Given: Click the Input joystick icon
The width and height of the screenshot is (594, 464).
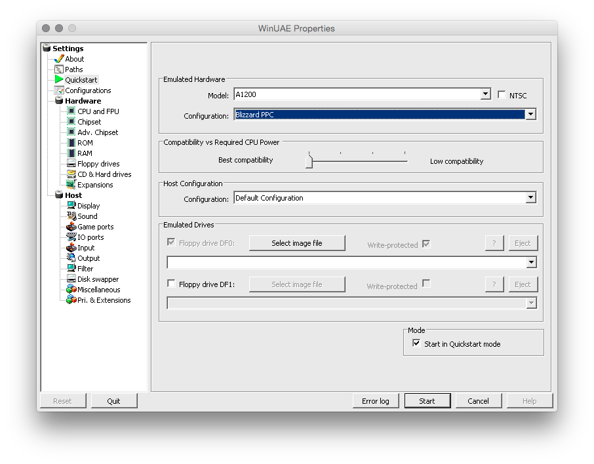Looking at the screenshot, I should click(x=71, y=247).
